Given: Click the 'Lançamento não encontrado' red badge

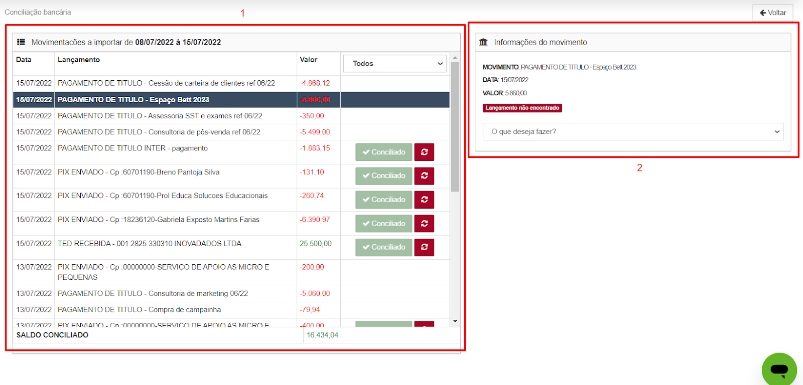Looking at the screenshot, I should click(522, 108).
